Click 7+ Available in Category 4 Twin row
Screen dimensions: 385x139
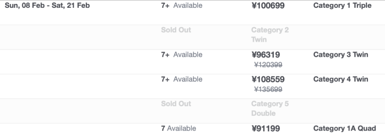[182, 79]
